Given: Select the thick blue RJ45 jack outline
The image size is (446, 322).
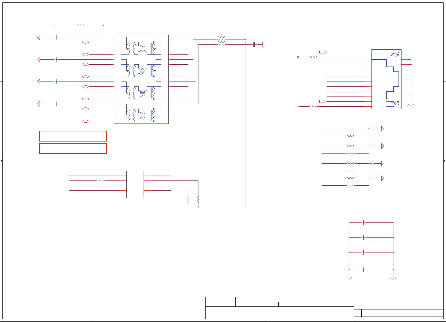Looking at the screenshot, I should click(385, 79).
